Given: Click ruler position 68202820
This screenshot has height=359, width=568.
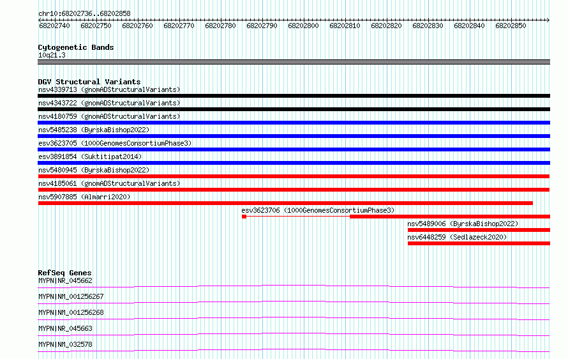Looking at the screenshot, I should (386, 26).
